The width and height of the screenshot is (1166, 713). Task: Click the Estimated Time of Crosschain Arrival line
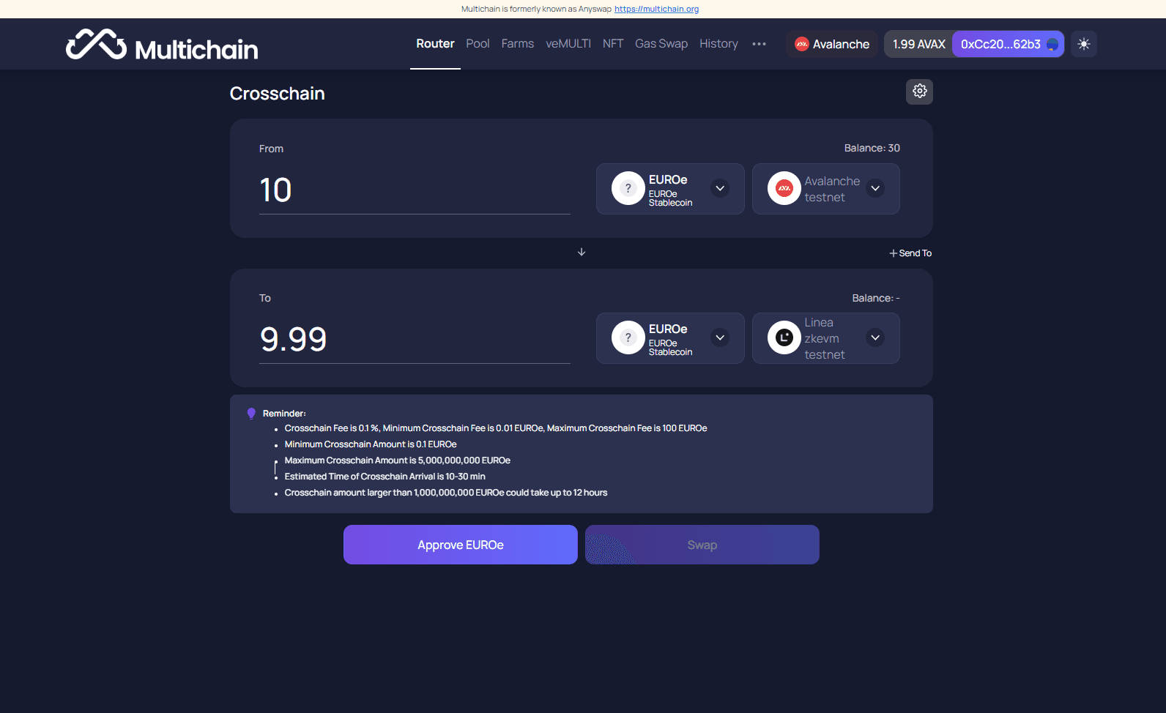(385, 477)
